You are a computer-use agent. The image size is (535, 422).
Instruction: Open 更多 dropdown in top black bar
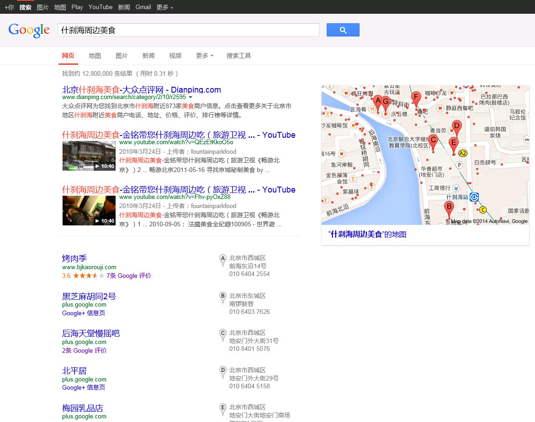164,7
